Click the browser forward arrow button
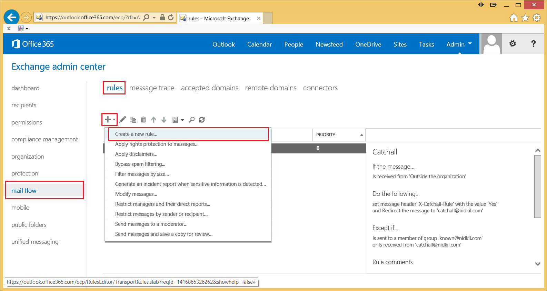 26,17
